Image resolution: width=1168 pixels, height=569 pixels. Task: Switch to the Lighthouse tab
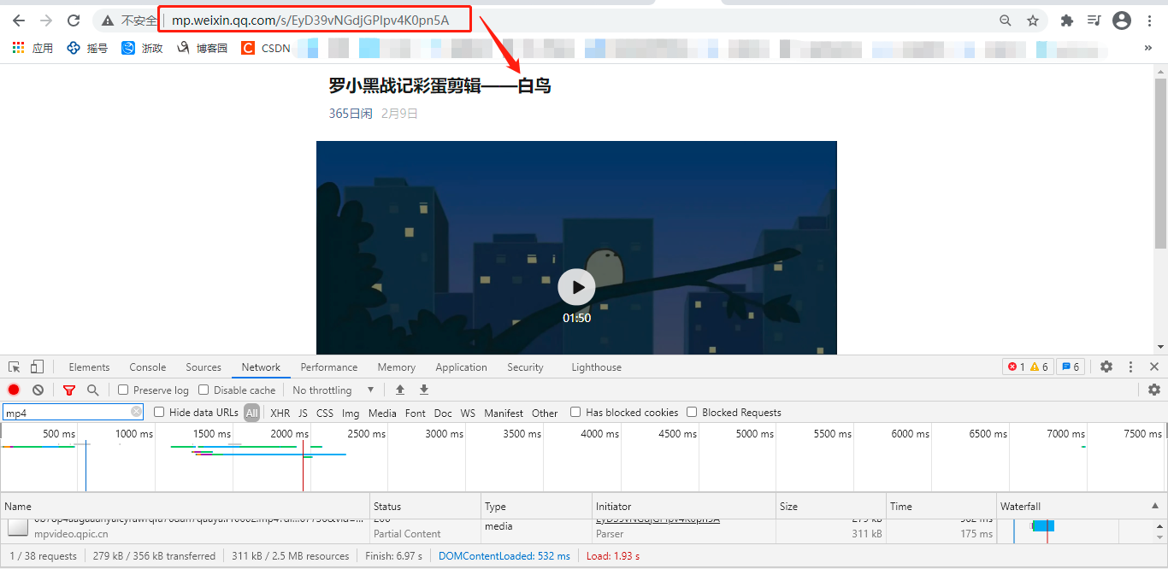pyautogui.click(x=596, y=367)
